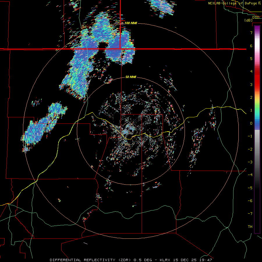The height and width of the screenshot is (262, 262).
Task: Click the '-7' label on the color scale
Action: [x=250, y=214]
